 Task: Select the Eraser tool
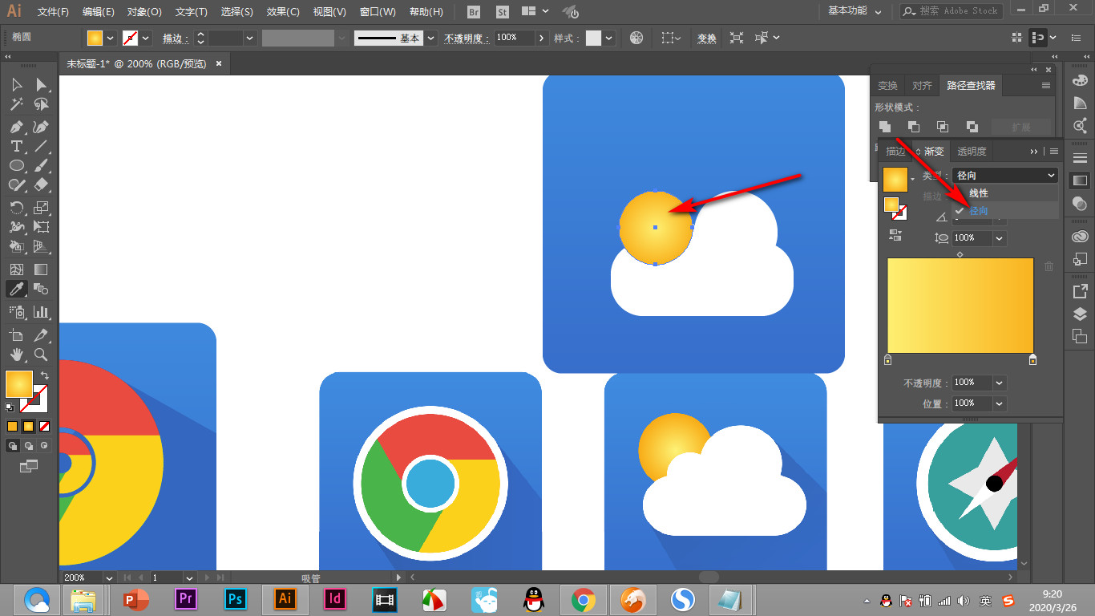coord(41,184)
